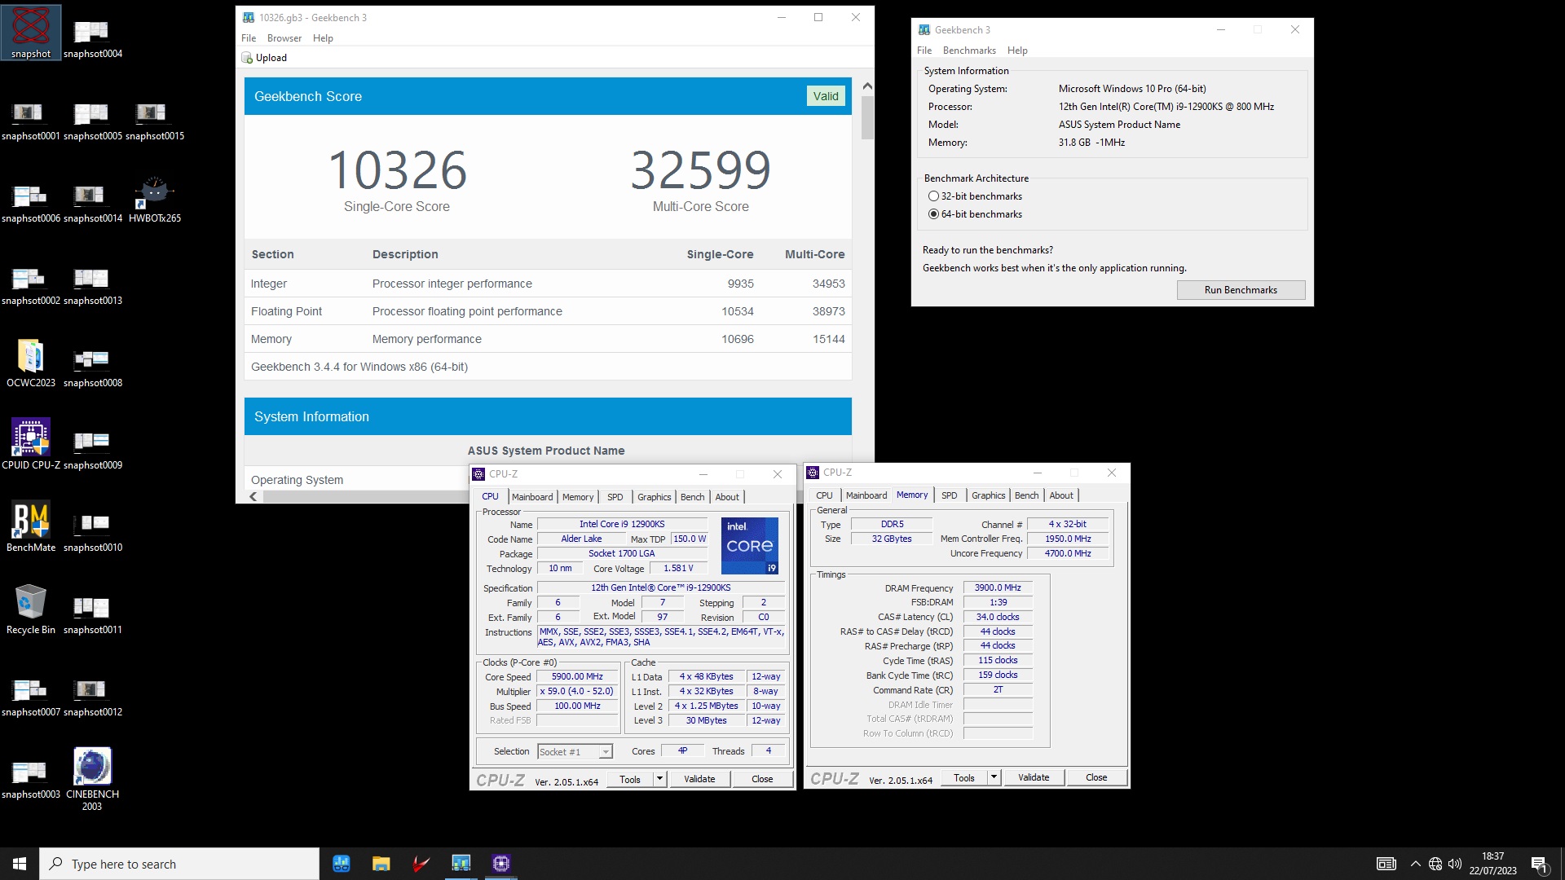The height and width of the screenshot is (880, 1565).
Task: Open Windows Start menu
Action: click(x=20, y=864)
